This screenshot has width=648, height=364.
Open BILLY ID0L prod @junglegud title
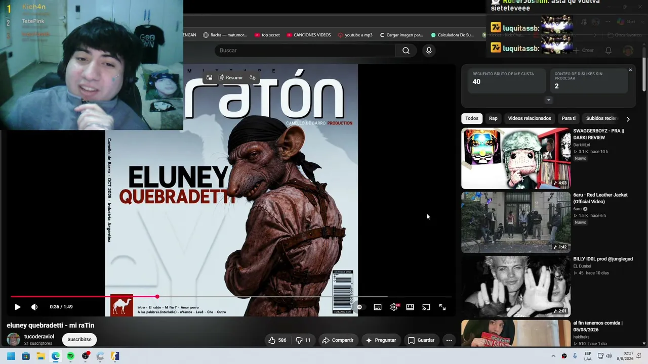[603, 259]
